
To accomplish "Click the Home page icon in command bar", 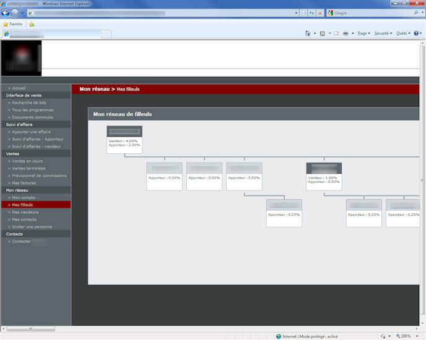I will tap(308, 33).
